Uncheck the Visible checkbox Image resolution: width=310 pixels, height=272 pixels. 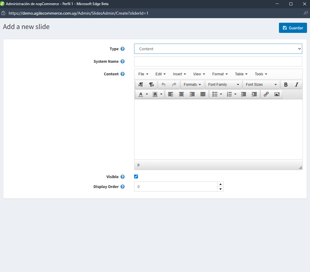pos(136,177)
